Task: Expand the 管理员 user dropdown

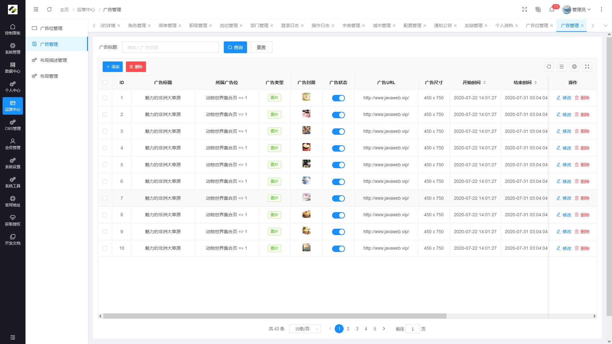Action: tap(577, 10)
